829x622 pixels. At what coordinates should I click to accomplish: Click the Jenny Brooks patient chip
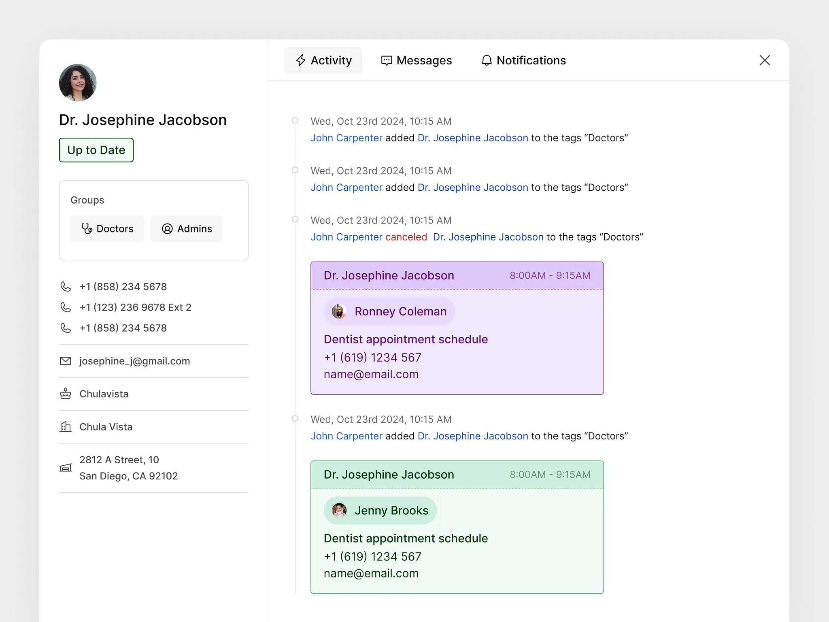(x=380, y=511)
